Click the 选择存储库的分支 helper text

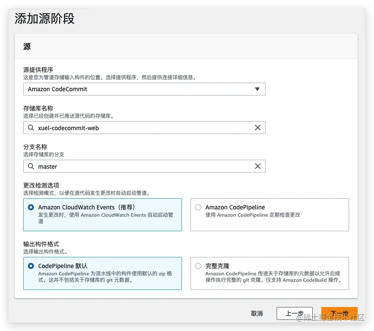click(x=44, y=155)
